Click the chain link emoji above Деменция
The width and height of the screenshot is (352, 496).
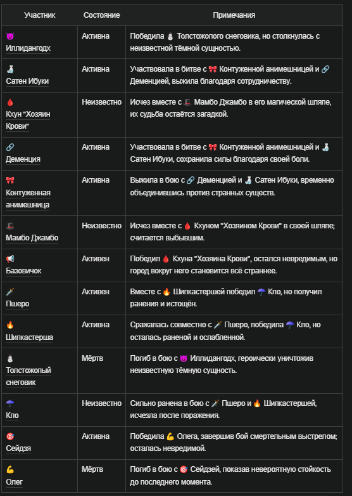[10, 147]
